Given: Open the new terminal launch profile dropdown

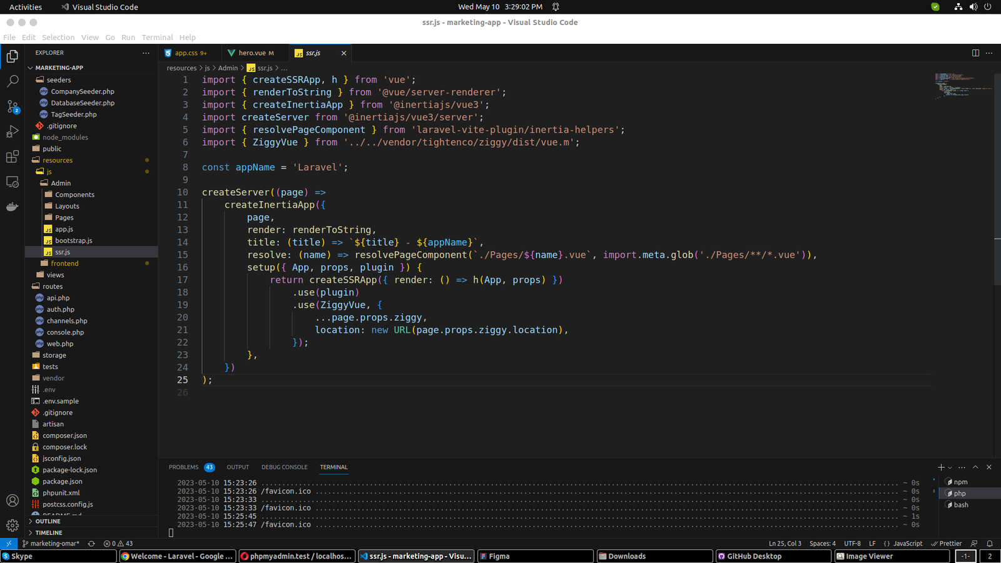Looking at the screenshot, I should (x=950, y=468).
